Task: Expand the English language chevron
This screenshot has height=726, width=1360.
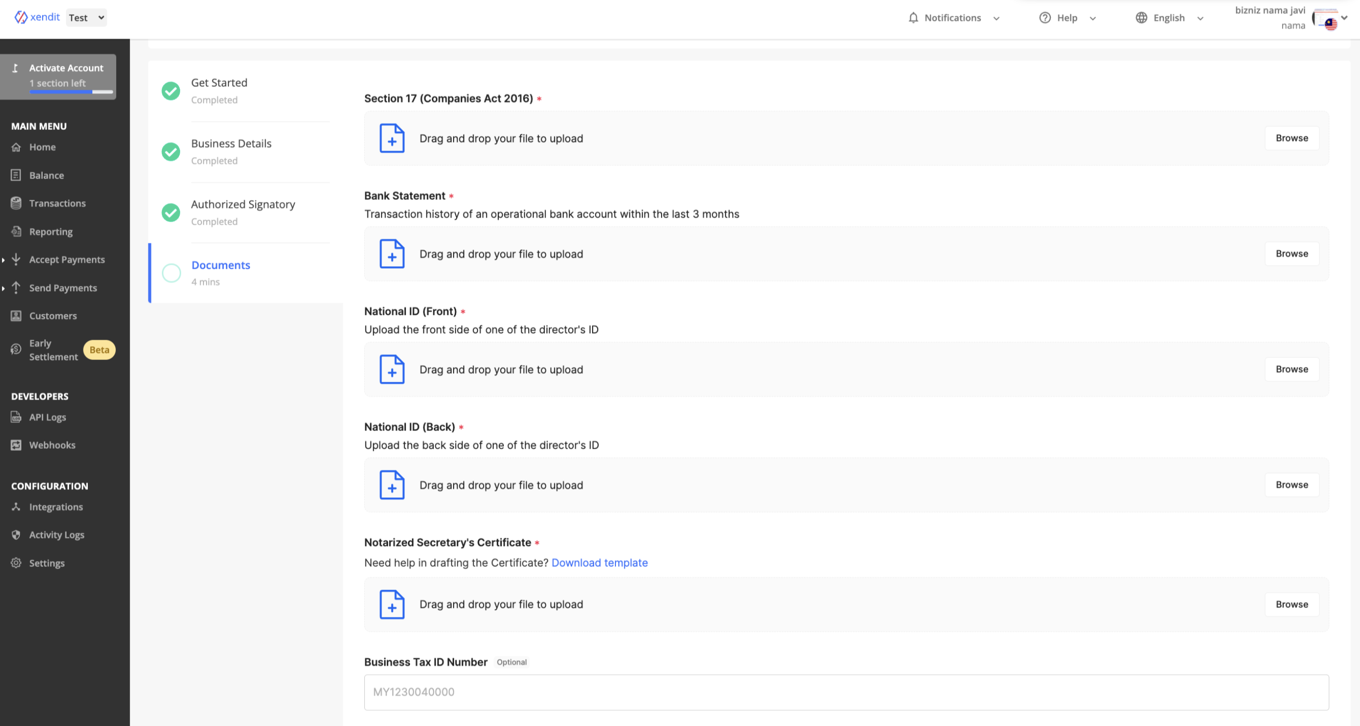Action: (1200, 18)
